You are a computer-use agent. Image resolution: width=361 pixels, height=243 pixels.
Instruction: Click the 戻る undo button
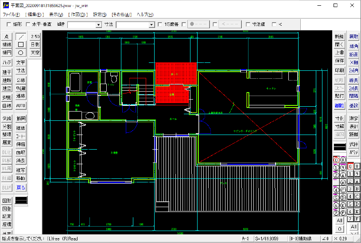coord(21,188)
